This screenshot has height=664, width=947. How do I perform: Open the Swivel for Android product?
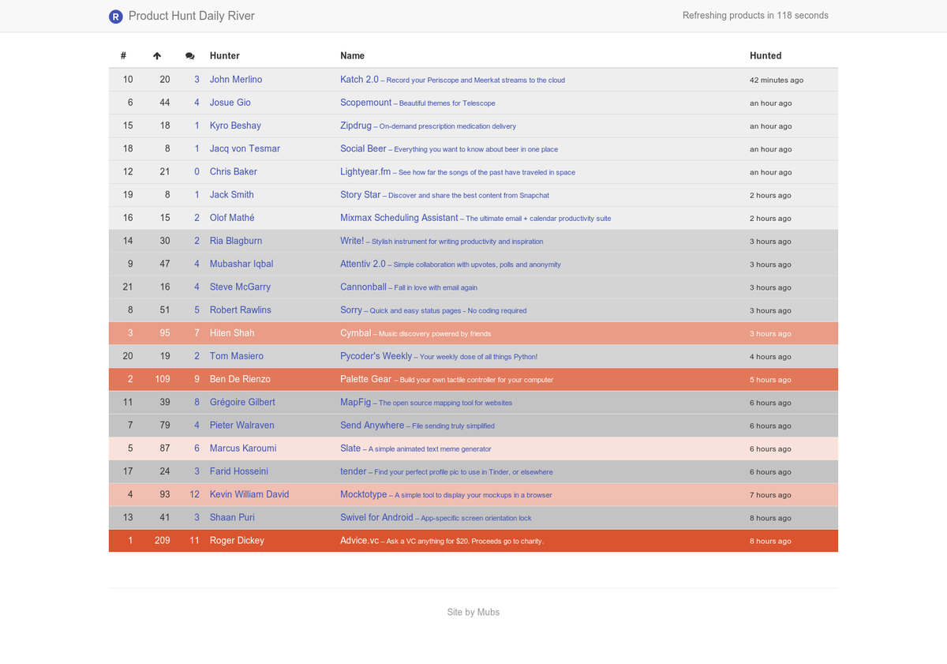(x=376, y=517)
